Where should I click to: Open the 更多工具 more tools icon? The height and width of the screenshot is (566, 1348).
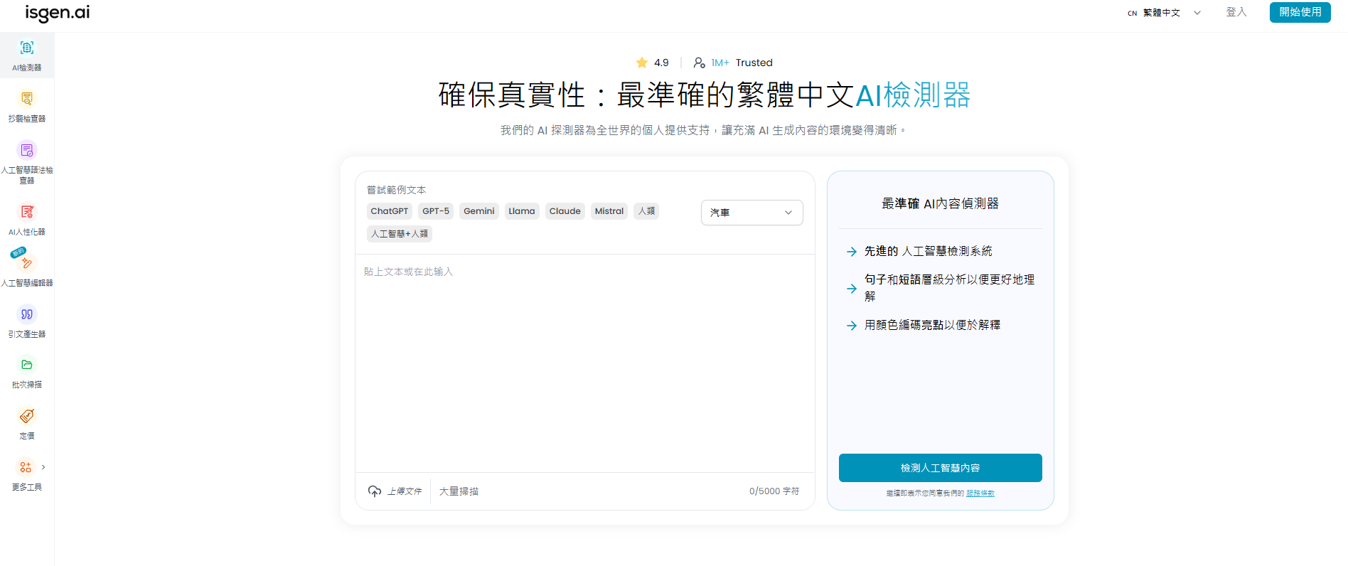pyautogui.click(x=26, y=467)
